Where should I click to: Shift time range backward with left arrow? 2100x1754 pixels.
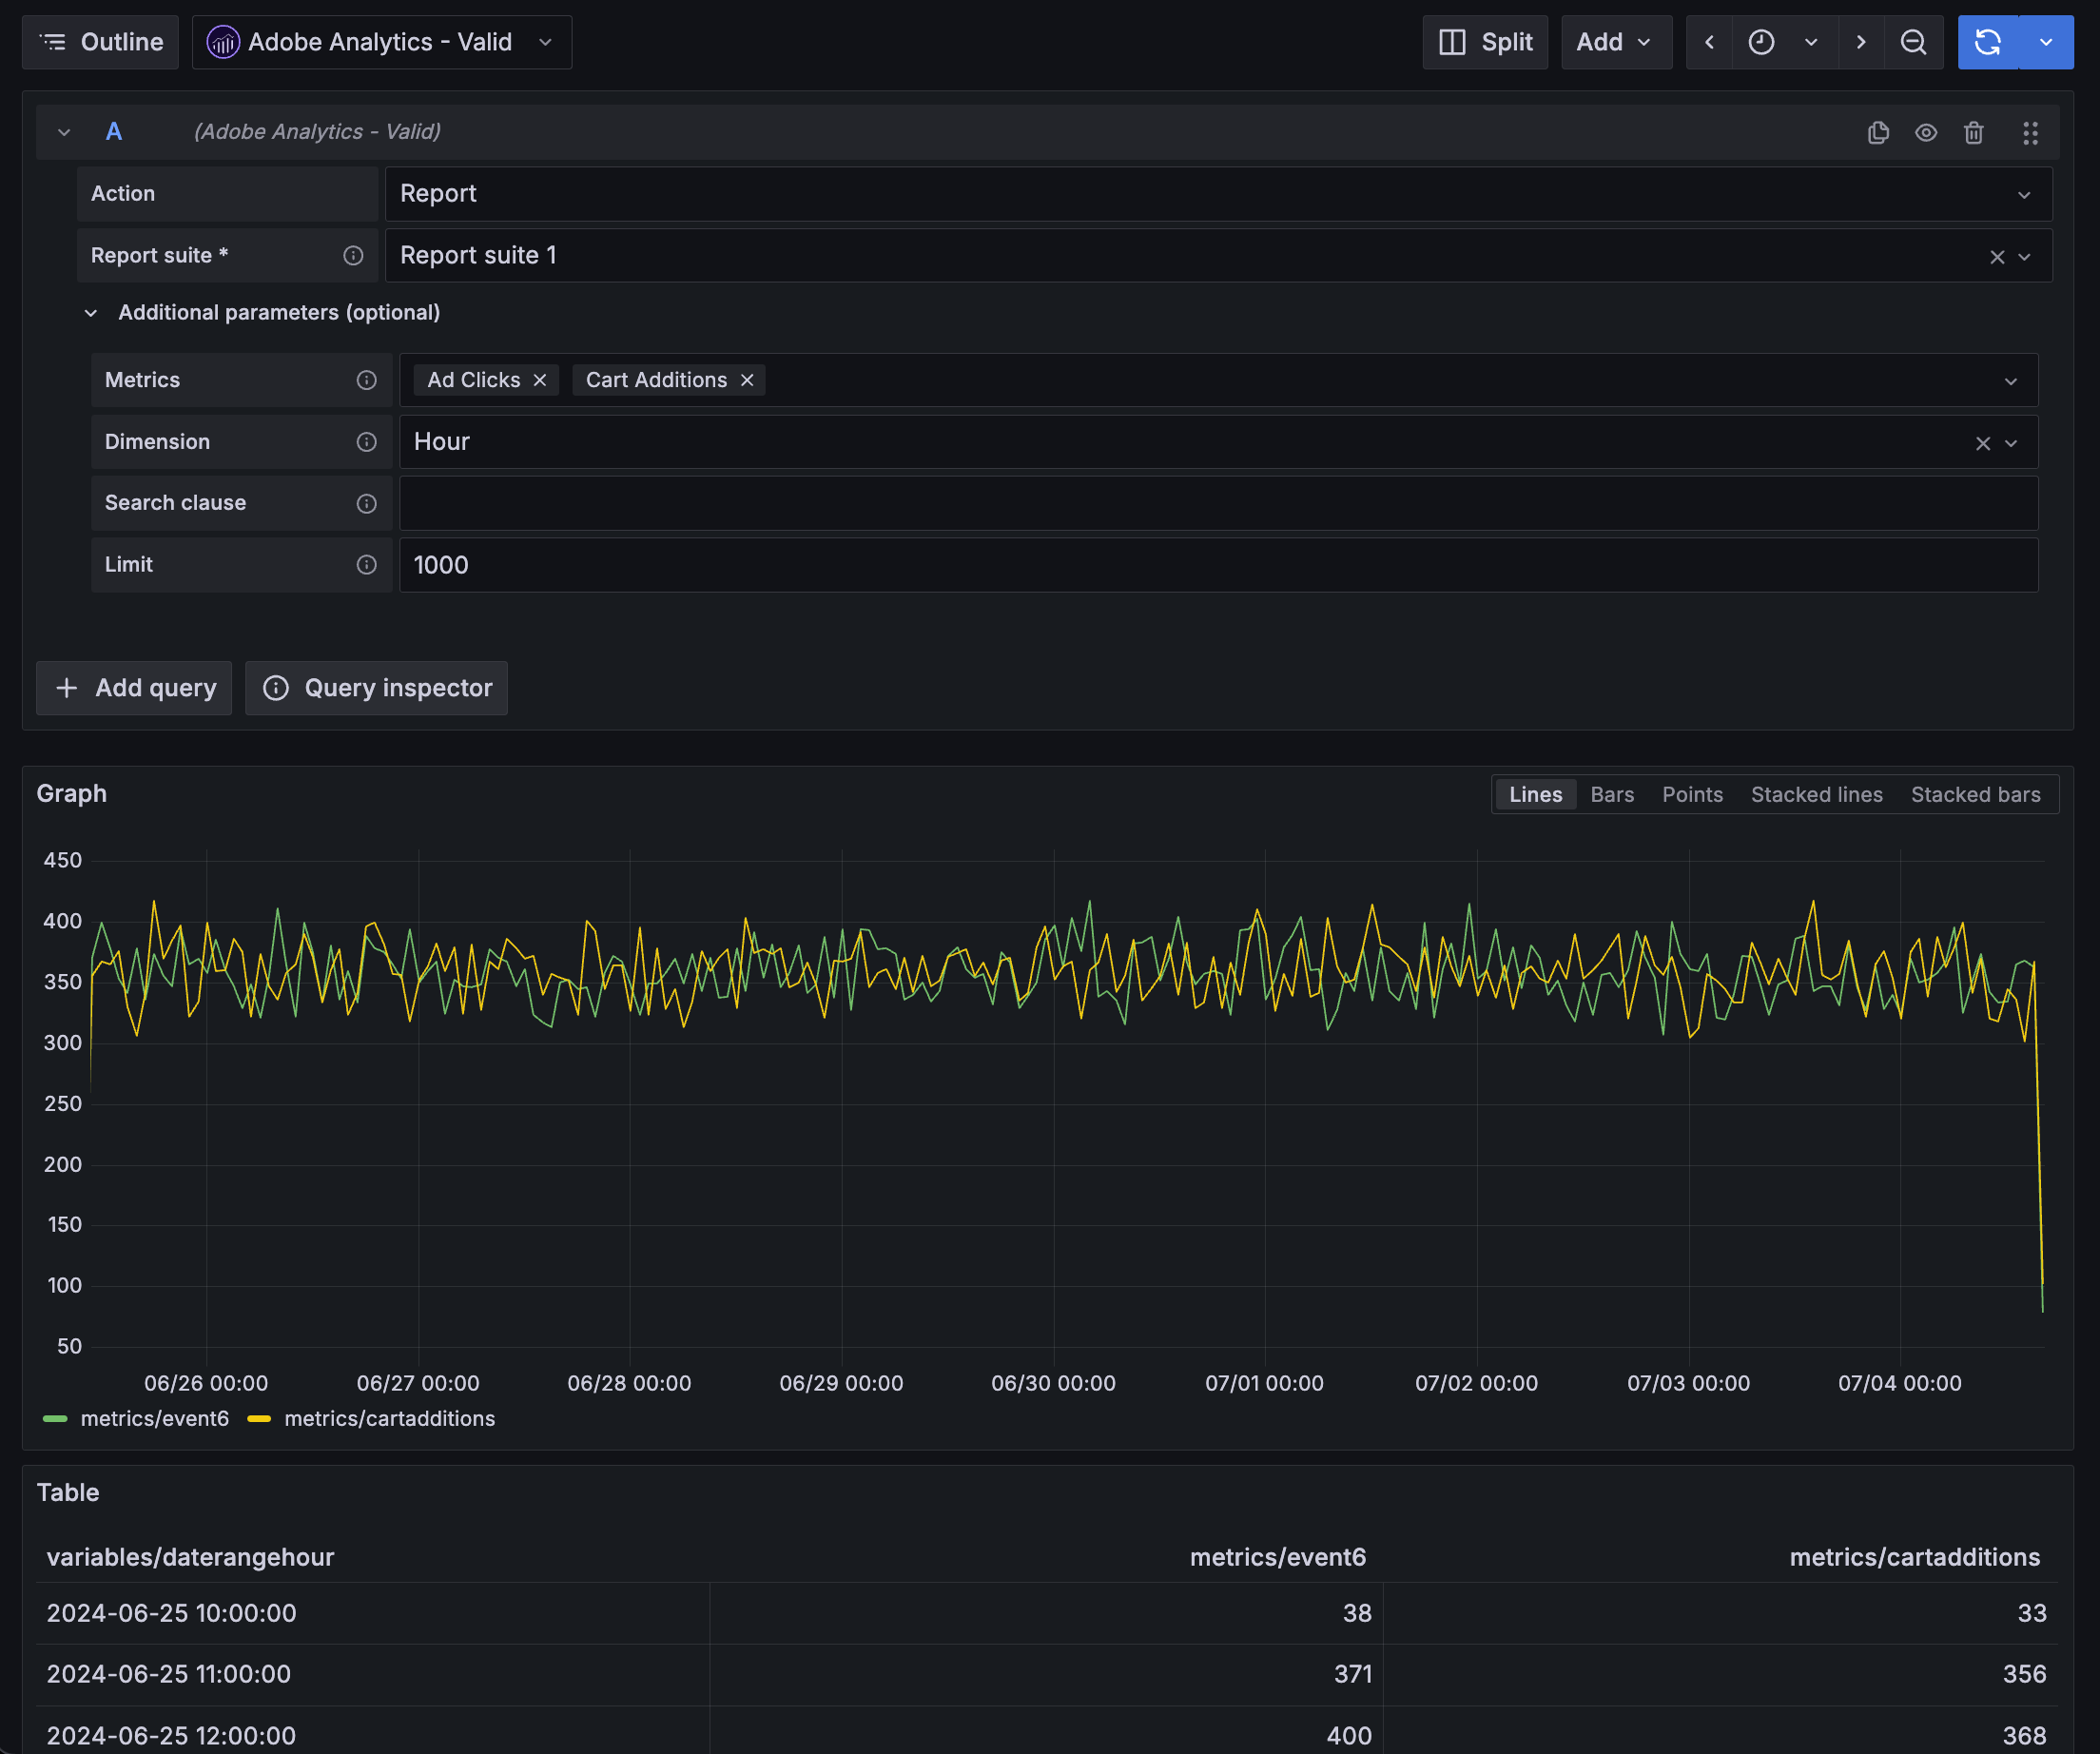click(1709, 42)
